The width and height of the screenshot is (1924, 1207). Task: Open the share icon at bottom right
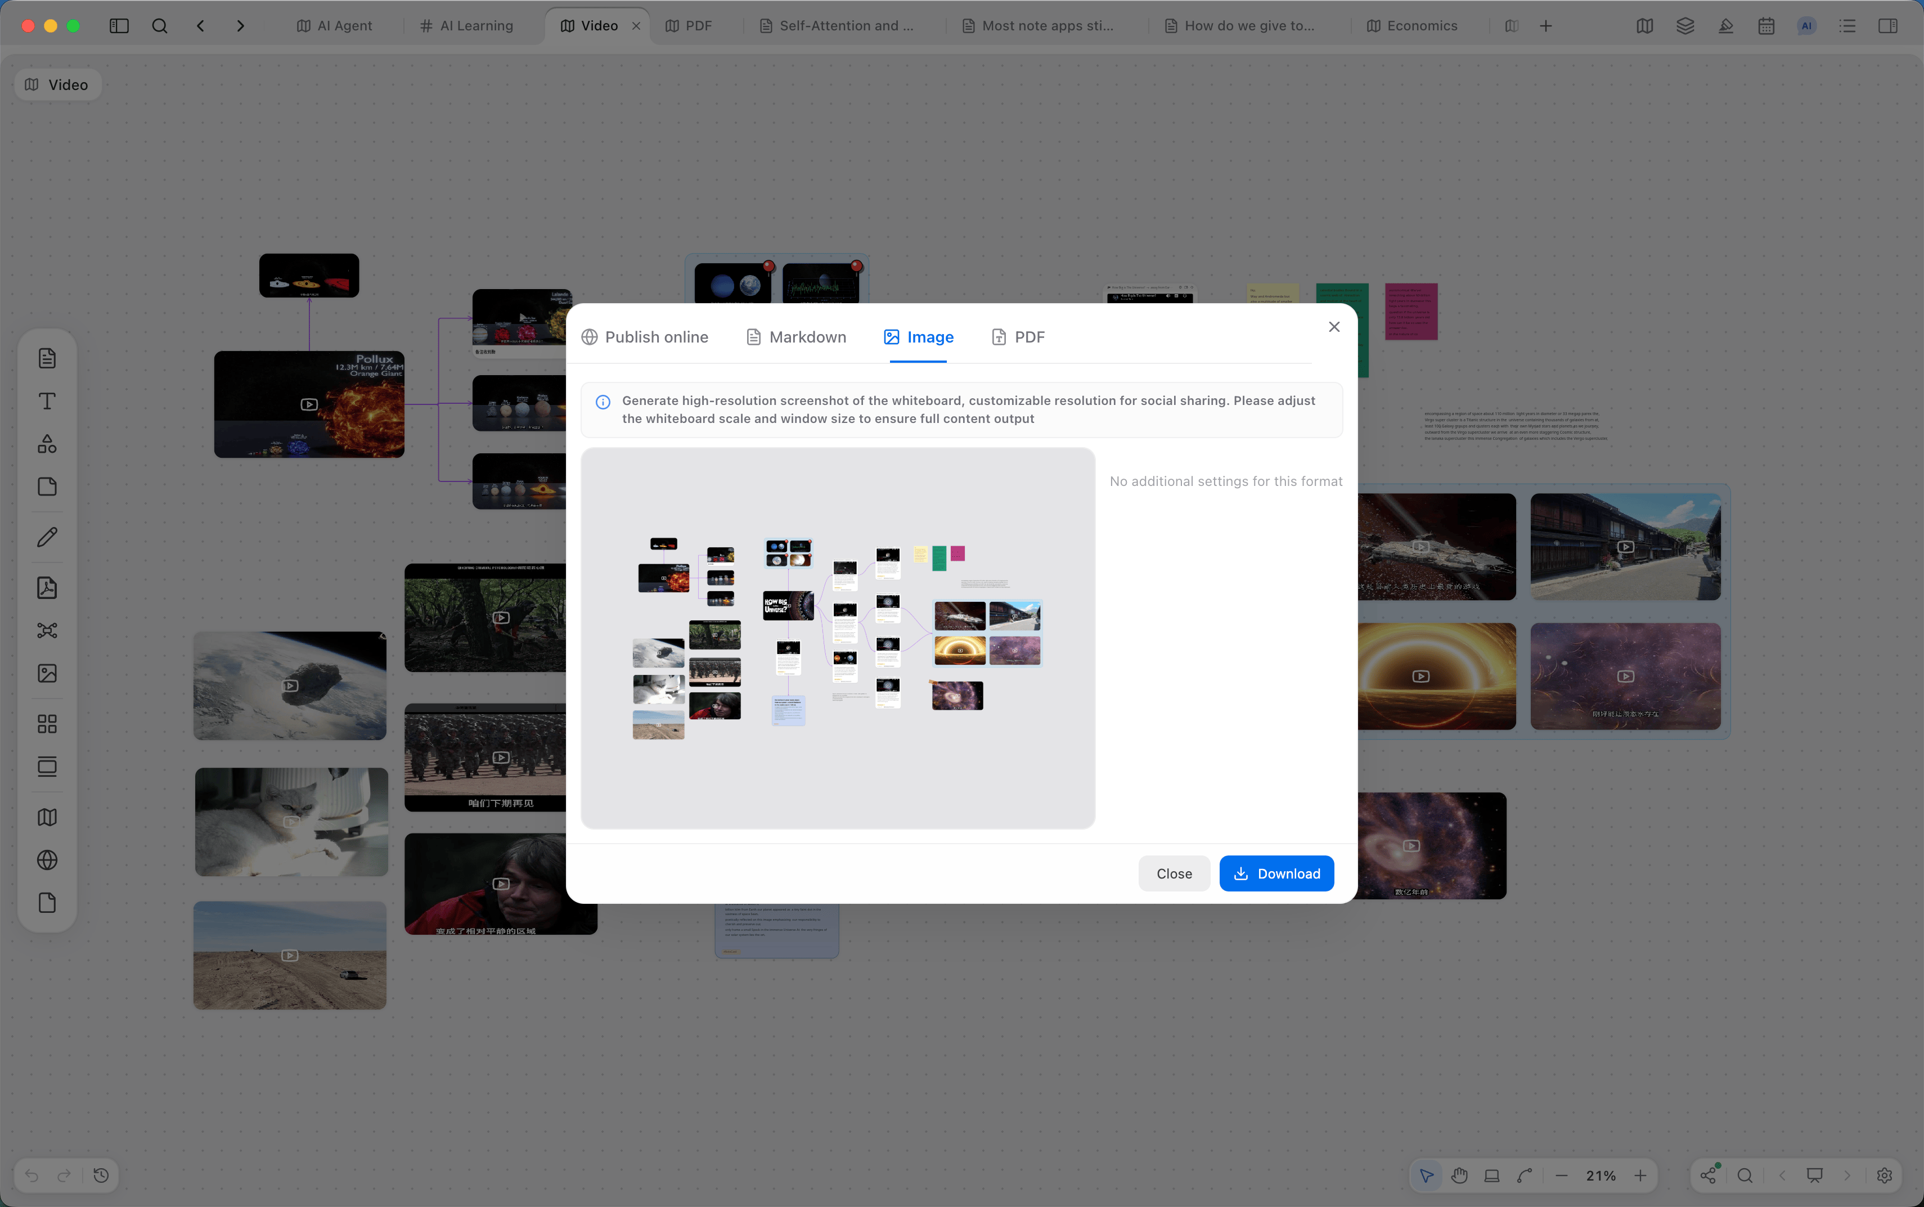[1709, 1175]
